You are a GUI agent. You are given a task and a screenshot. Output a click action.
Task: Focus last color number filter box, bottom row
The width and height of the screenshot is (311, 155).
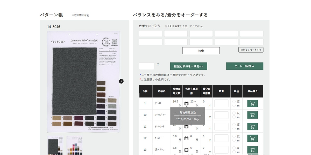click(x=252, y=42)
